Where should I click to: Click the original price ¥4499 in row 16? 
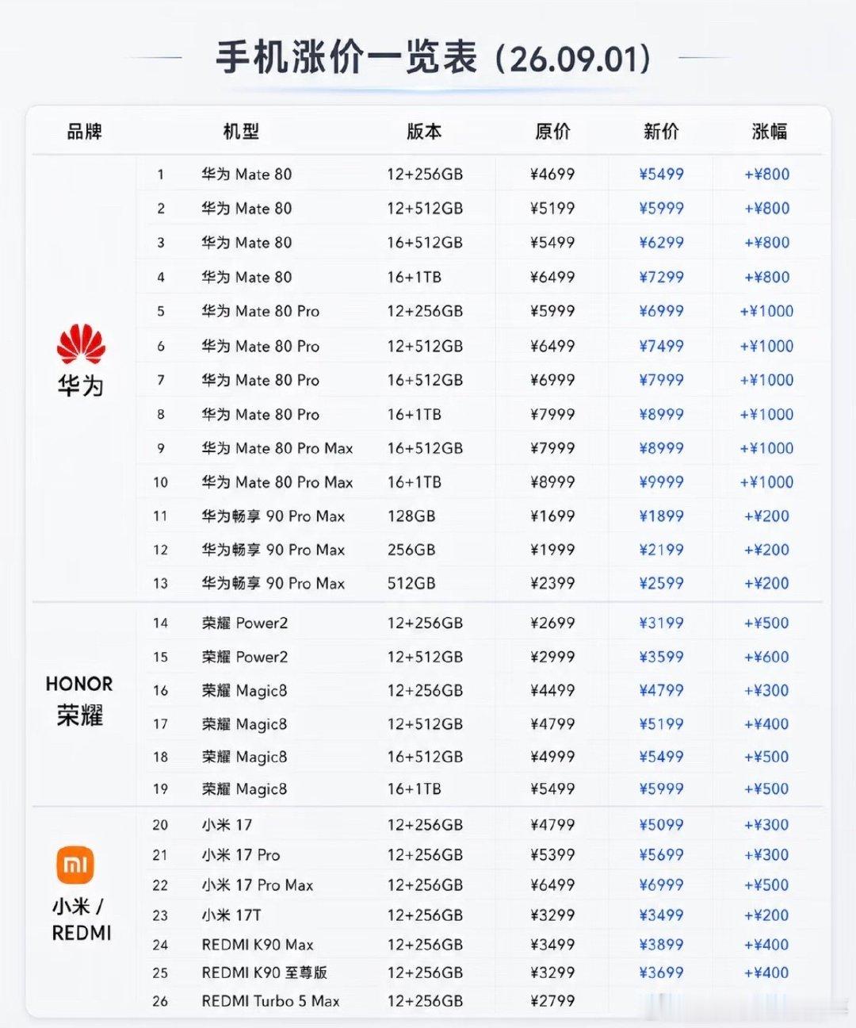pyautogui.click(x=552, y=691)
